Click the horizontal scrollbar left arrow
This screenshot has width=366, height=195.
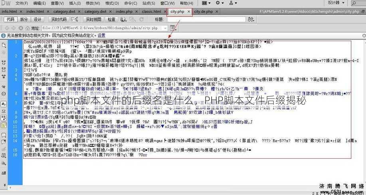pos(10,187)
